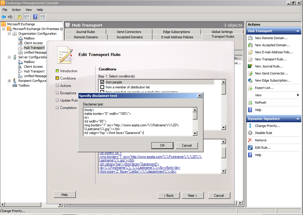Viewport: 303px width, 215px height.
Task: Confirm disclaimer text with OK
Action: [162, 145]
